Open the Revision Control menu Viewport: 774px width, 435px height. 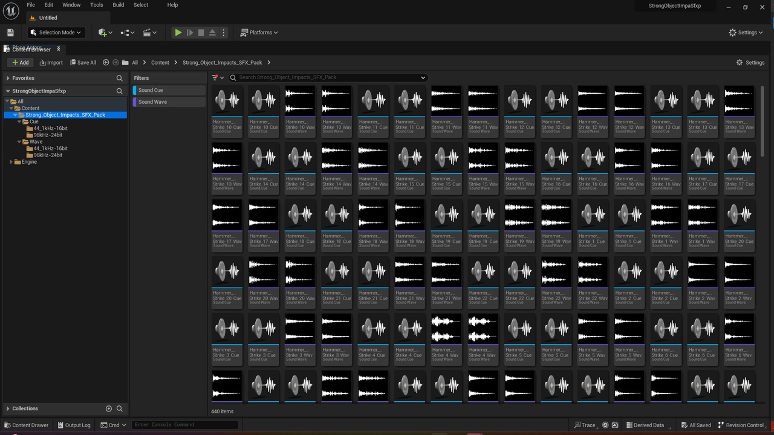pyautogui.click(x=741, y=425)
